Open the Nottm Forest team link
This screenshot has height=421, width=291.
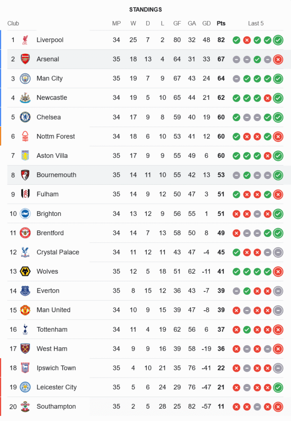(56, 136)
